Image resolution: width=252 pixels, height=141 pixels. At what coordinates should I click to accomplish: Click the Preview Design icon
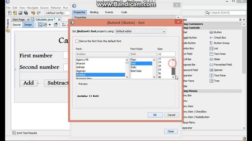(56, 25)
